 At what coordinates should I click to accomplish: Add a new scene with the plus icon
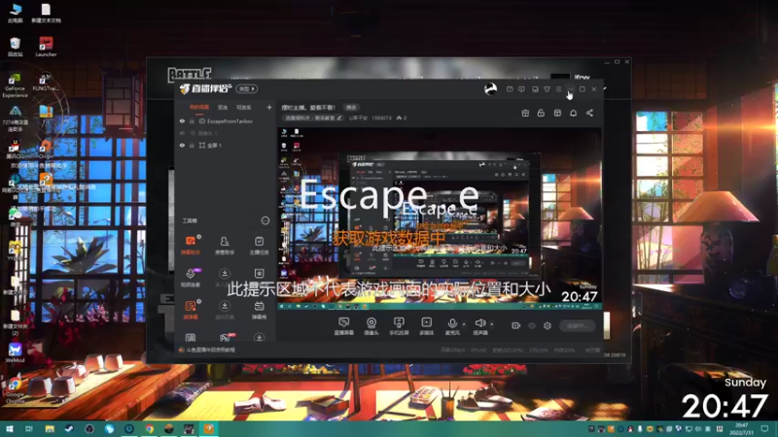coord(269,107)
